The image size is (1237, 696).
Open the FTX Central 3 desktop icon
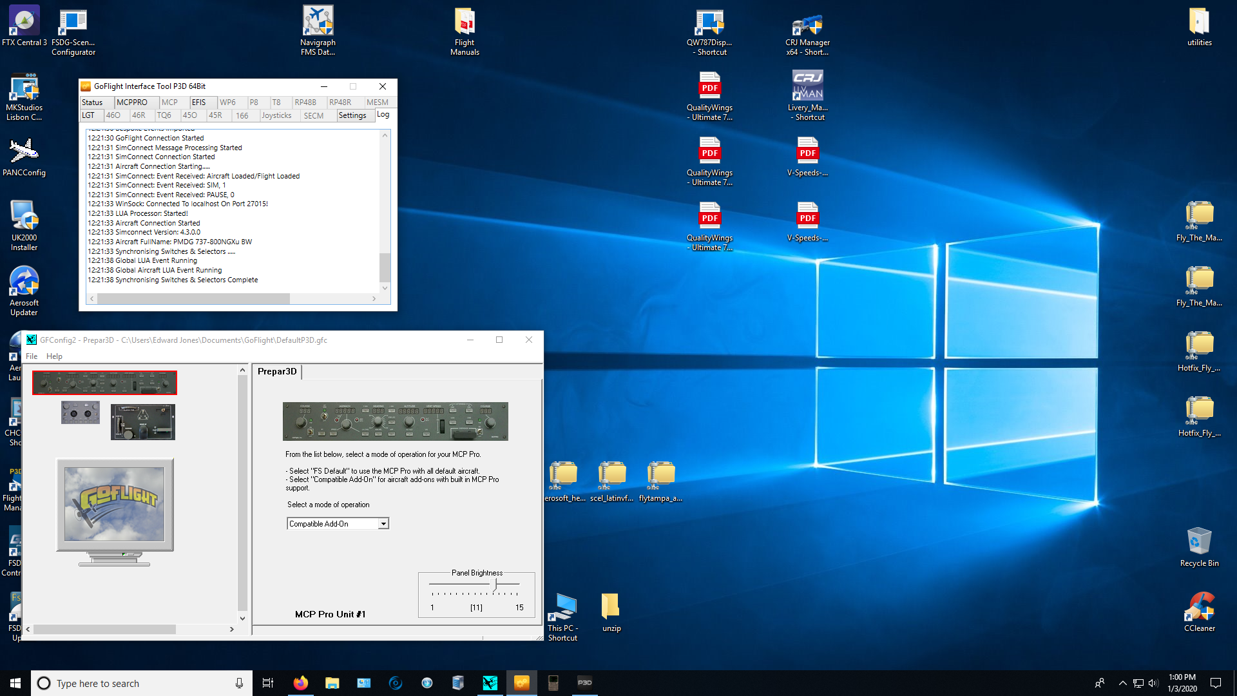point(24,27)
